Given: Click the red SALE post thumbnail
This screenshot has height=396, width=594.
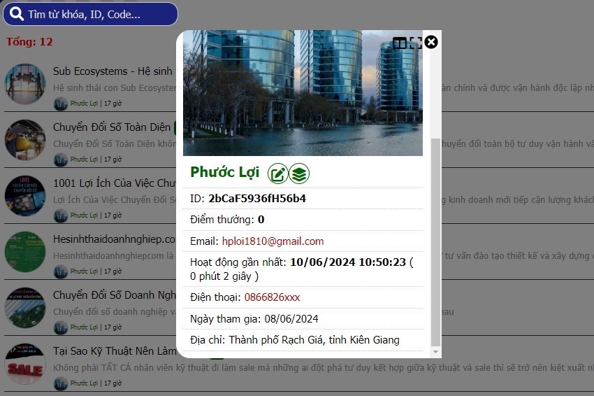Looking at the screenshot, I should [25, 364].
